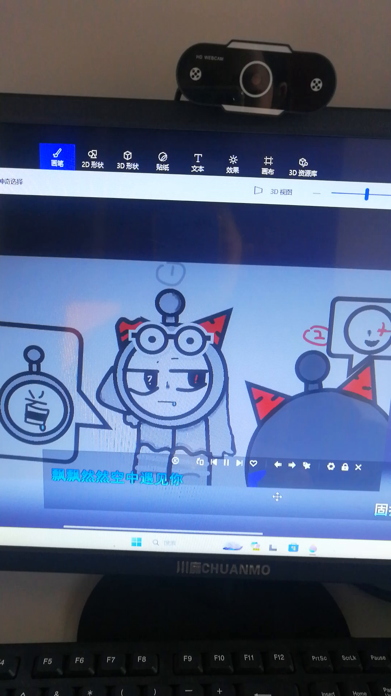Click the zoom out minus button
Screen dimensions: 391x696
(x=317, y=193)
